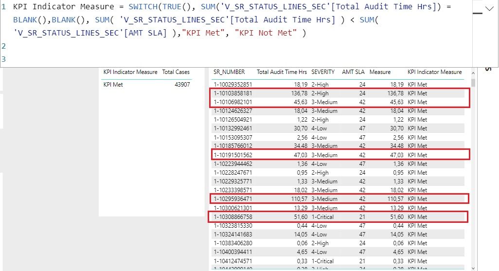Viewport: 499px width, 271px height.
Task: Sort by Total Cases column header
Action: [x=176, y=72]
